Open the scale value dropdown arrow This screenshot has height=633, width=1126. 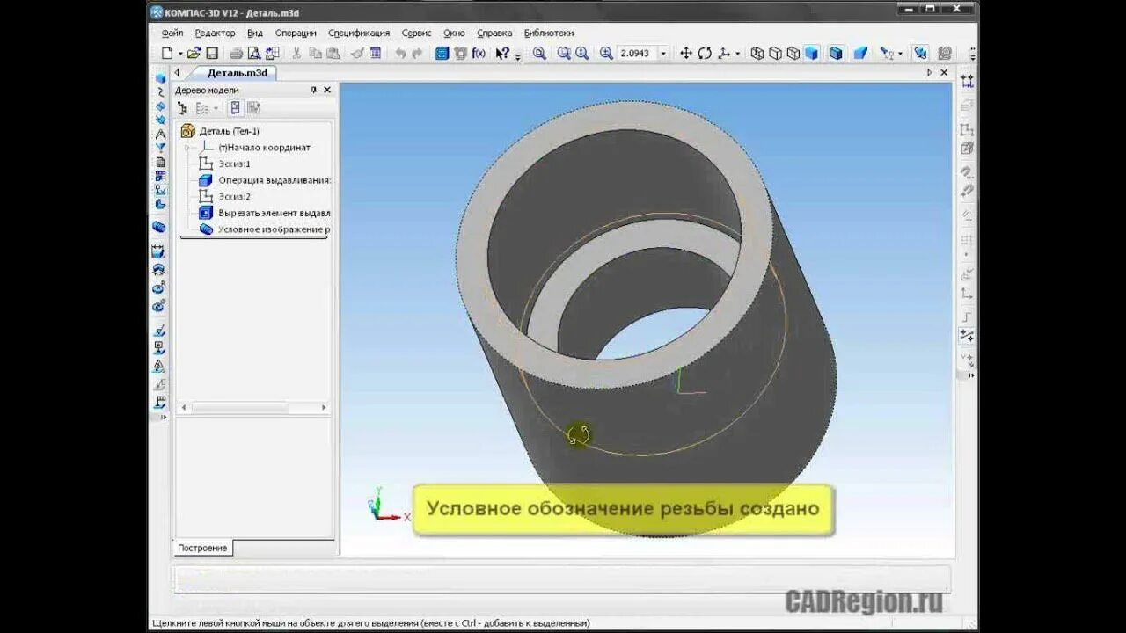[663, 54]
